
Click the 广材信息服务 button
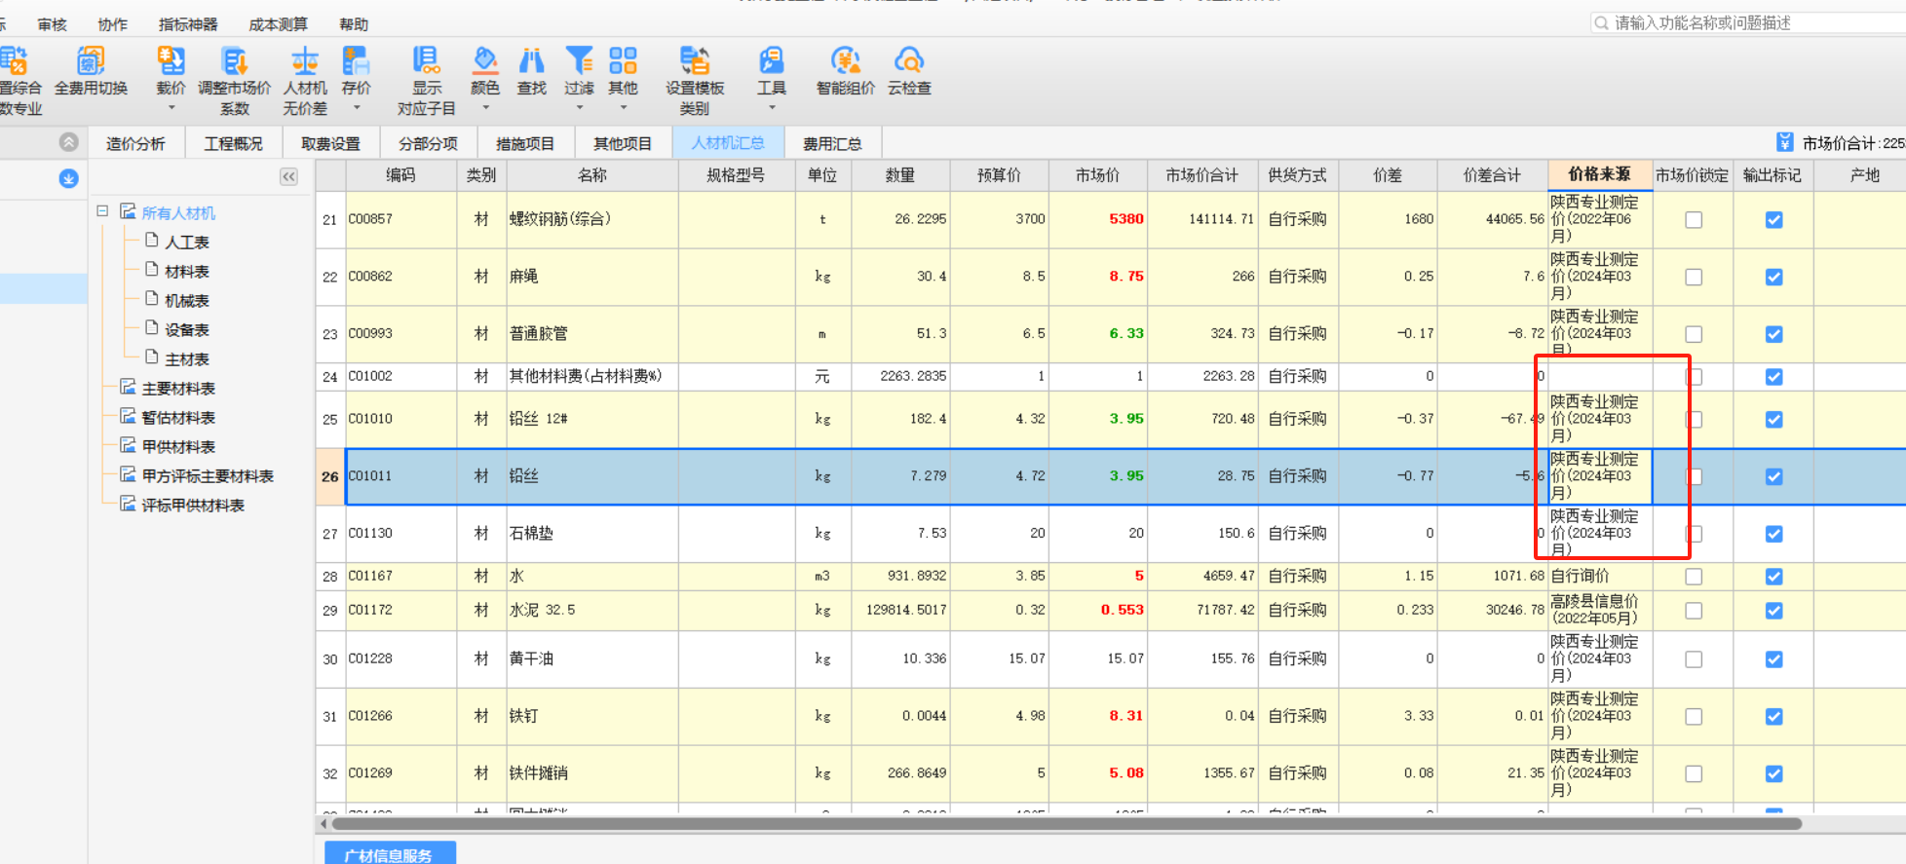tap(390, 854)
